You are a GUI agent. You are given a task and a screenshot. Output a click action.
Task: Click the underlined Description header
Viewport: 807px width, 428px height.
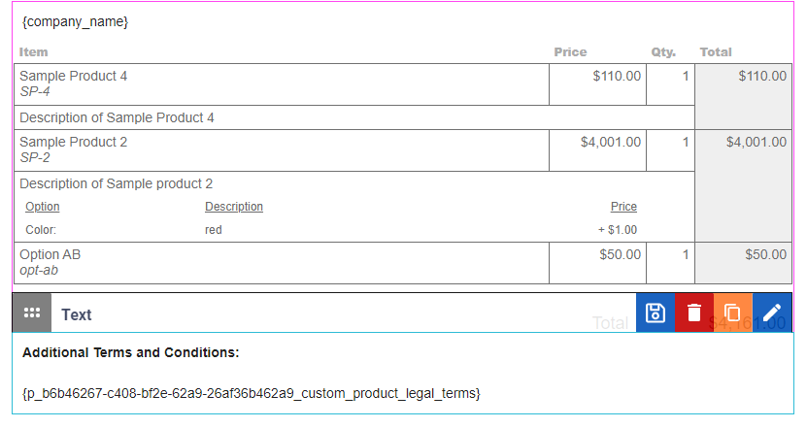coord(234,207)
